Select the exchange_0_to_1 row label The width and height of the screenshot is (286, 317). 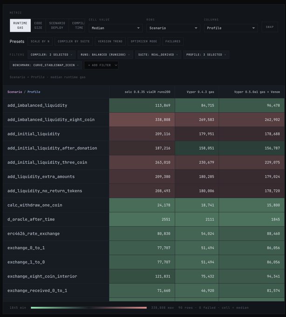(26, 248)
